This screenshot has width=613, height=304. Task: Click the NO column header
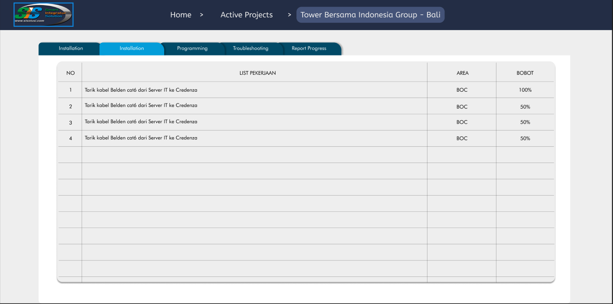70,73
